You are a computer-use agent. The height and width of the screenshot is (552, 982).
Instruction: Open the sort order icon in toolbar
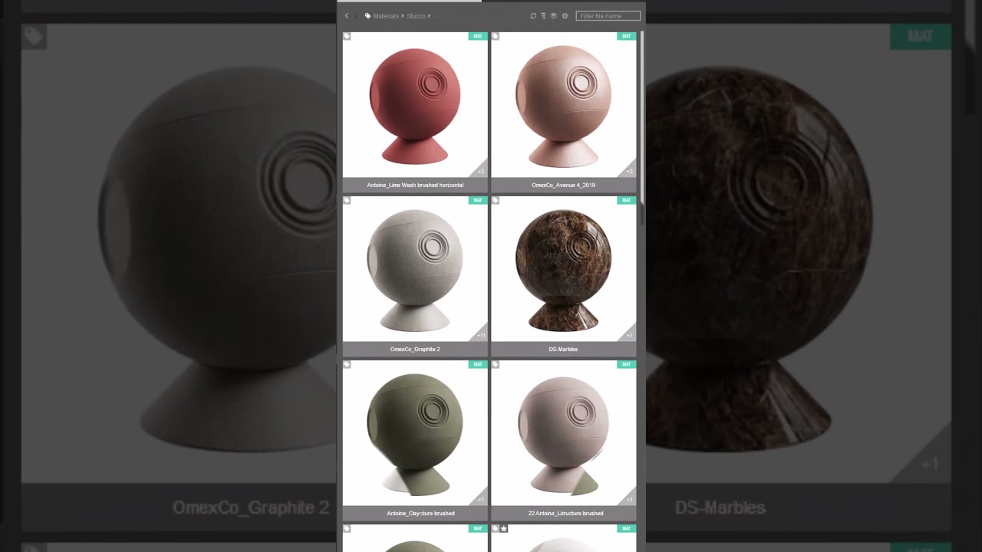543,16
